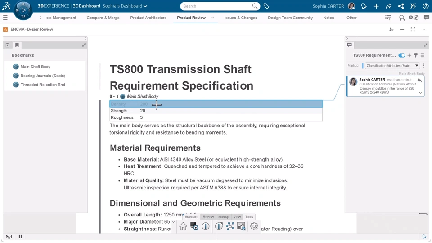
Task: Expand the comments panel fullscreen
Action: [x=426, y=45]
